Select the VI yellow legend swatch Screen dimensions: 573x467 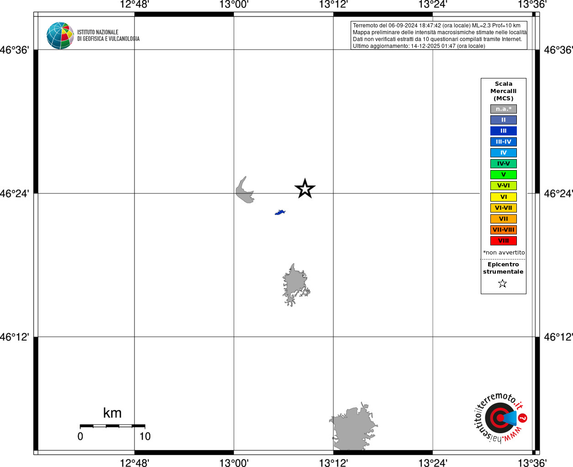click(x=504, y=197)
